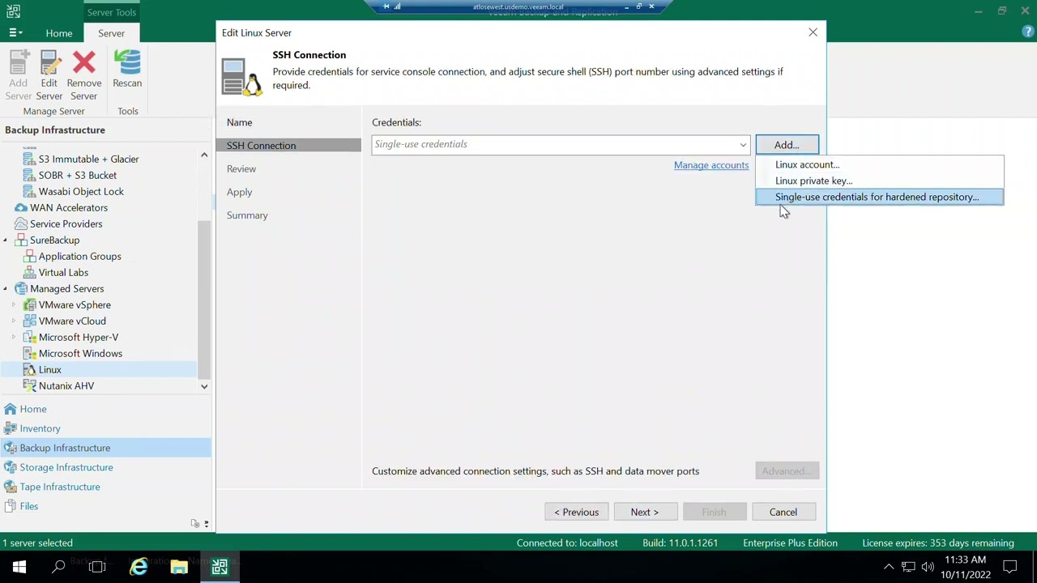Expand the Microsoft Hyper-V node
Screen dimensions: 1037x583
pos(13,337)
